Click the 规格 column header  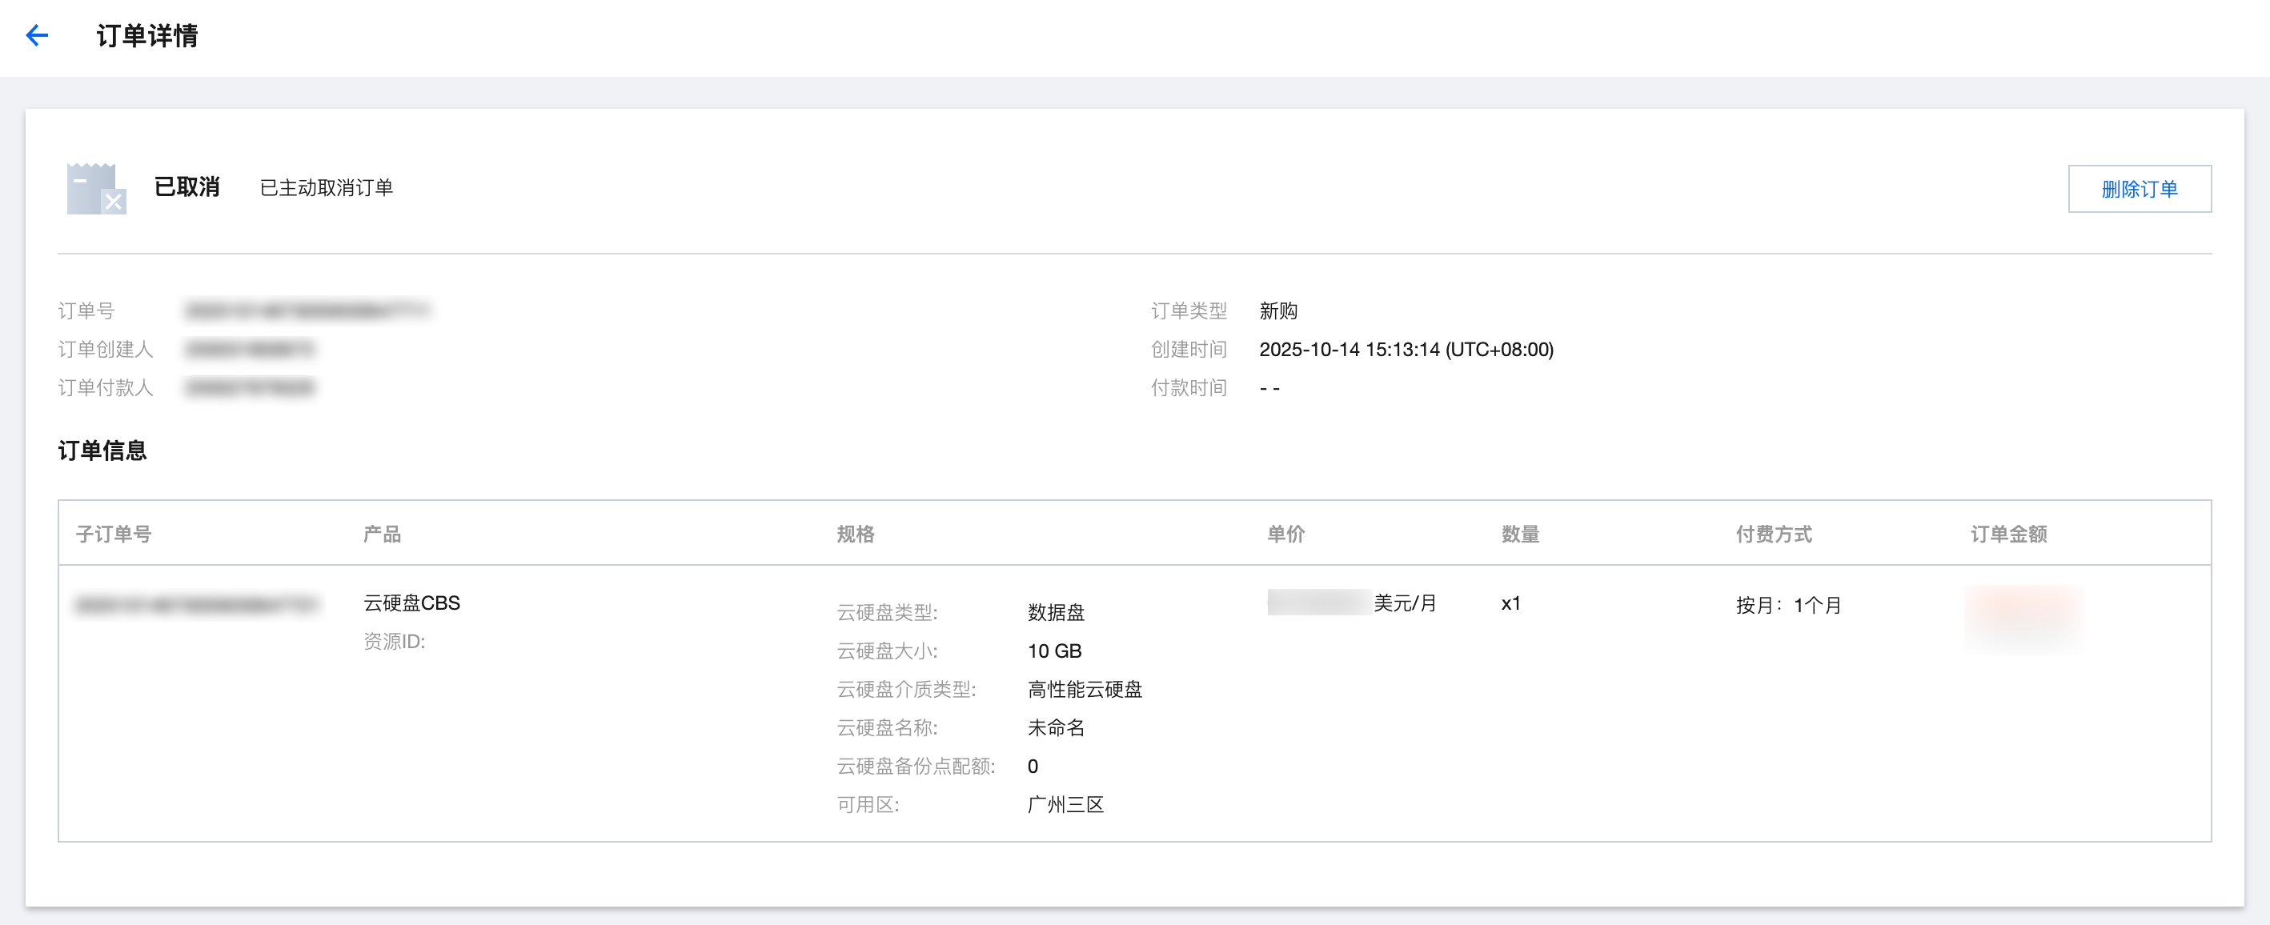(x=855, y=534)
